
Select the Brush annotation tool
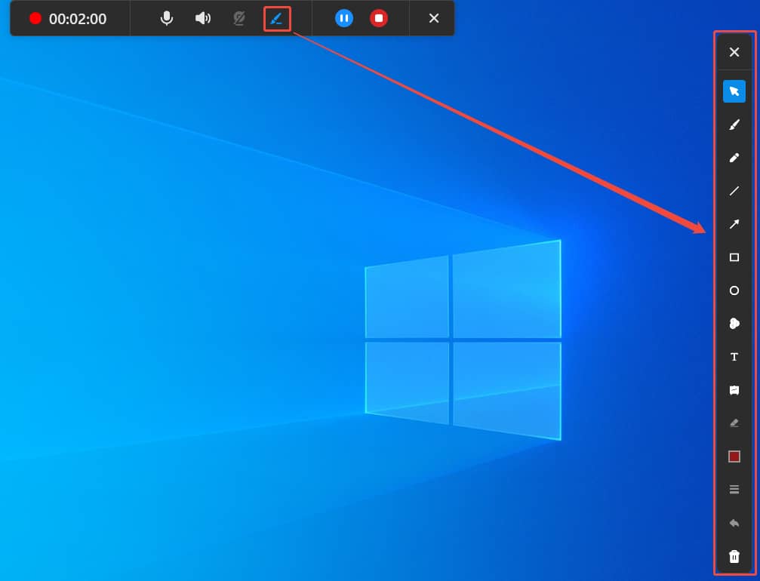(734, 124)
